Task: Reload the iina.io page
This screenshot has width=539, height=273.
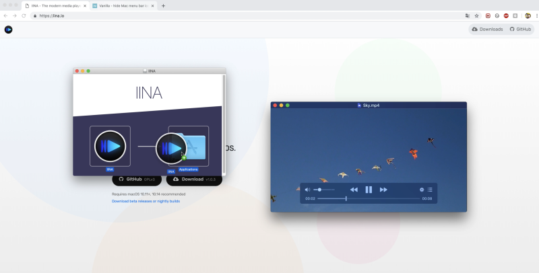Action: click(x=24, y=15)
